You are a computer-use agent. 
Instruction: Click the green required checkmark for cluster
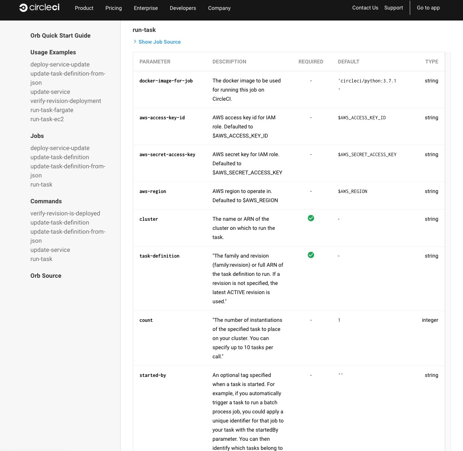click(311, 218)
